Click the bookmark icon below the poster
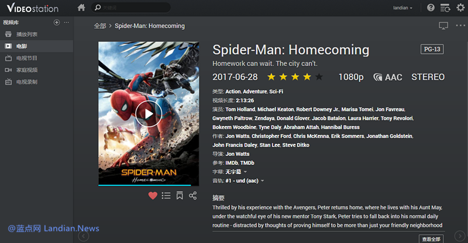The image size is (468, 243). tap(180, 196)
